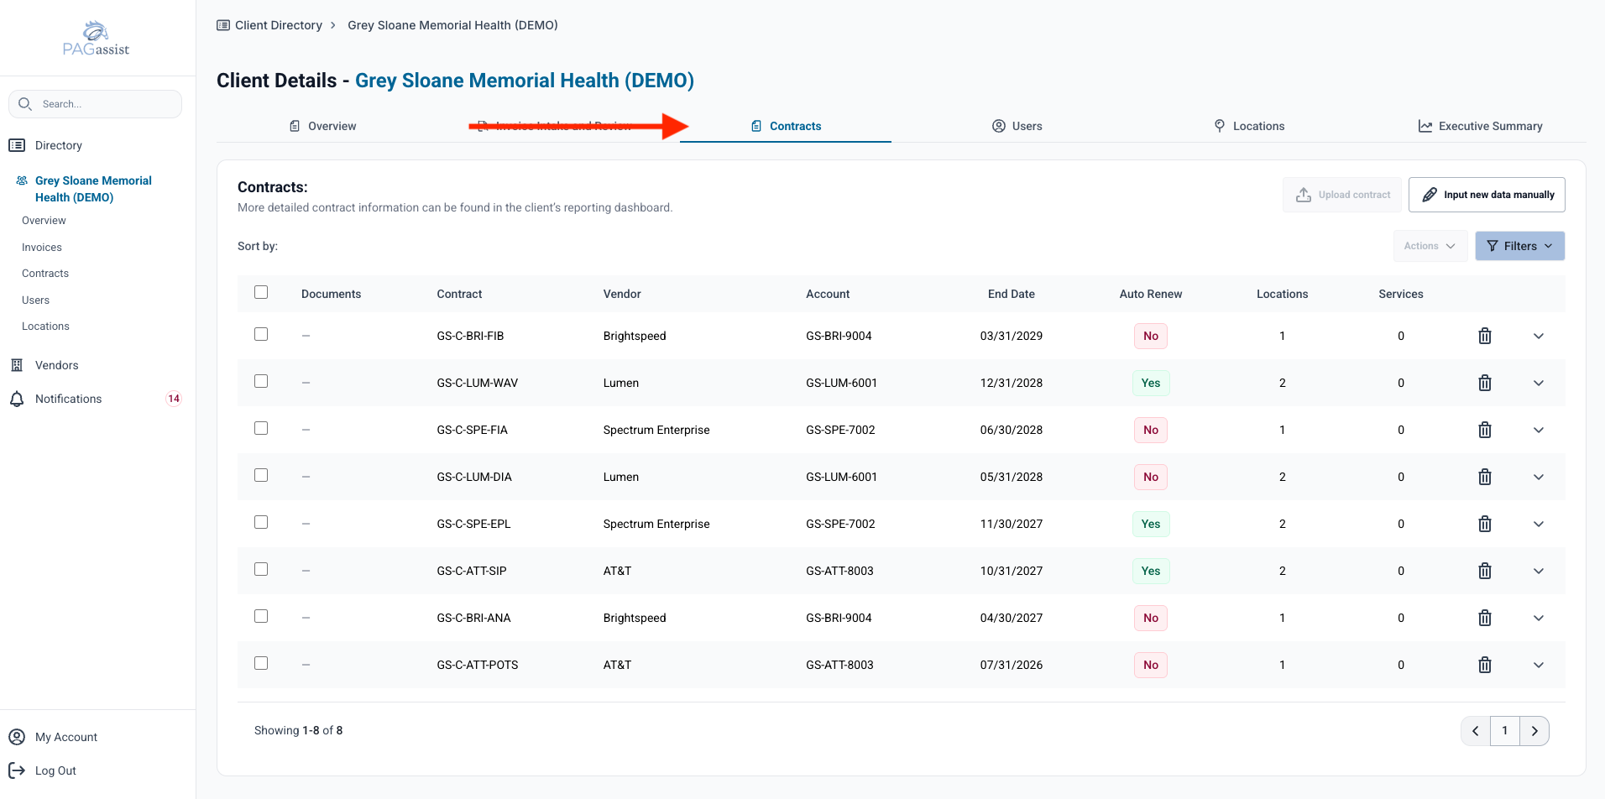Click the sidebar Search field
The image size is (1605, 799).
click(95, 104)
